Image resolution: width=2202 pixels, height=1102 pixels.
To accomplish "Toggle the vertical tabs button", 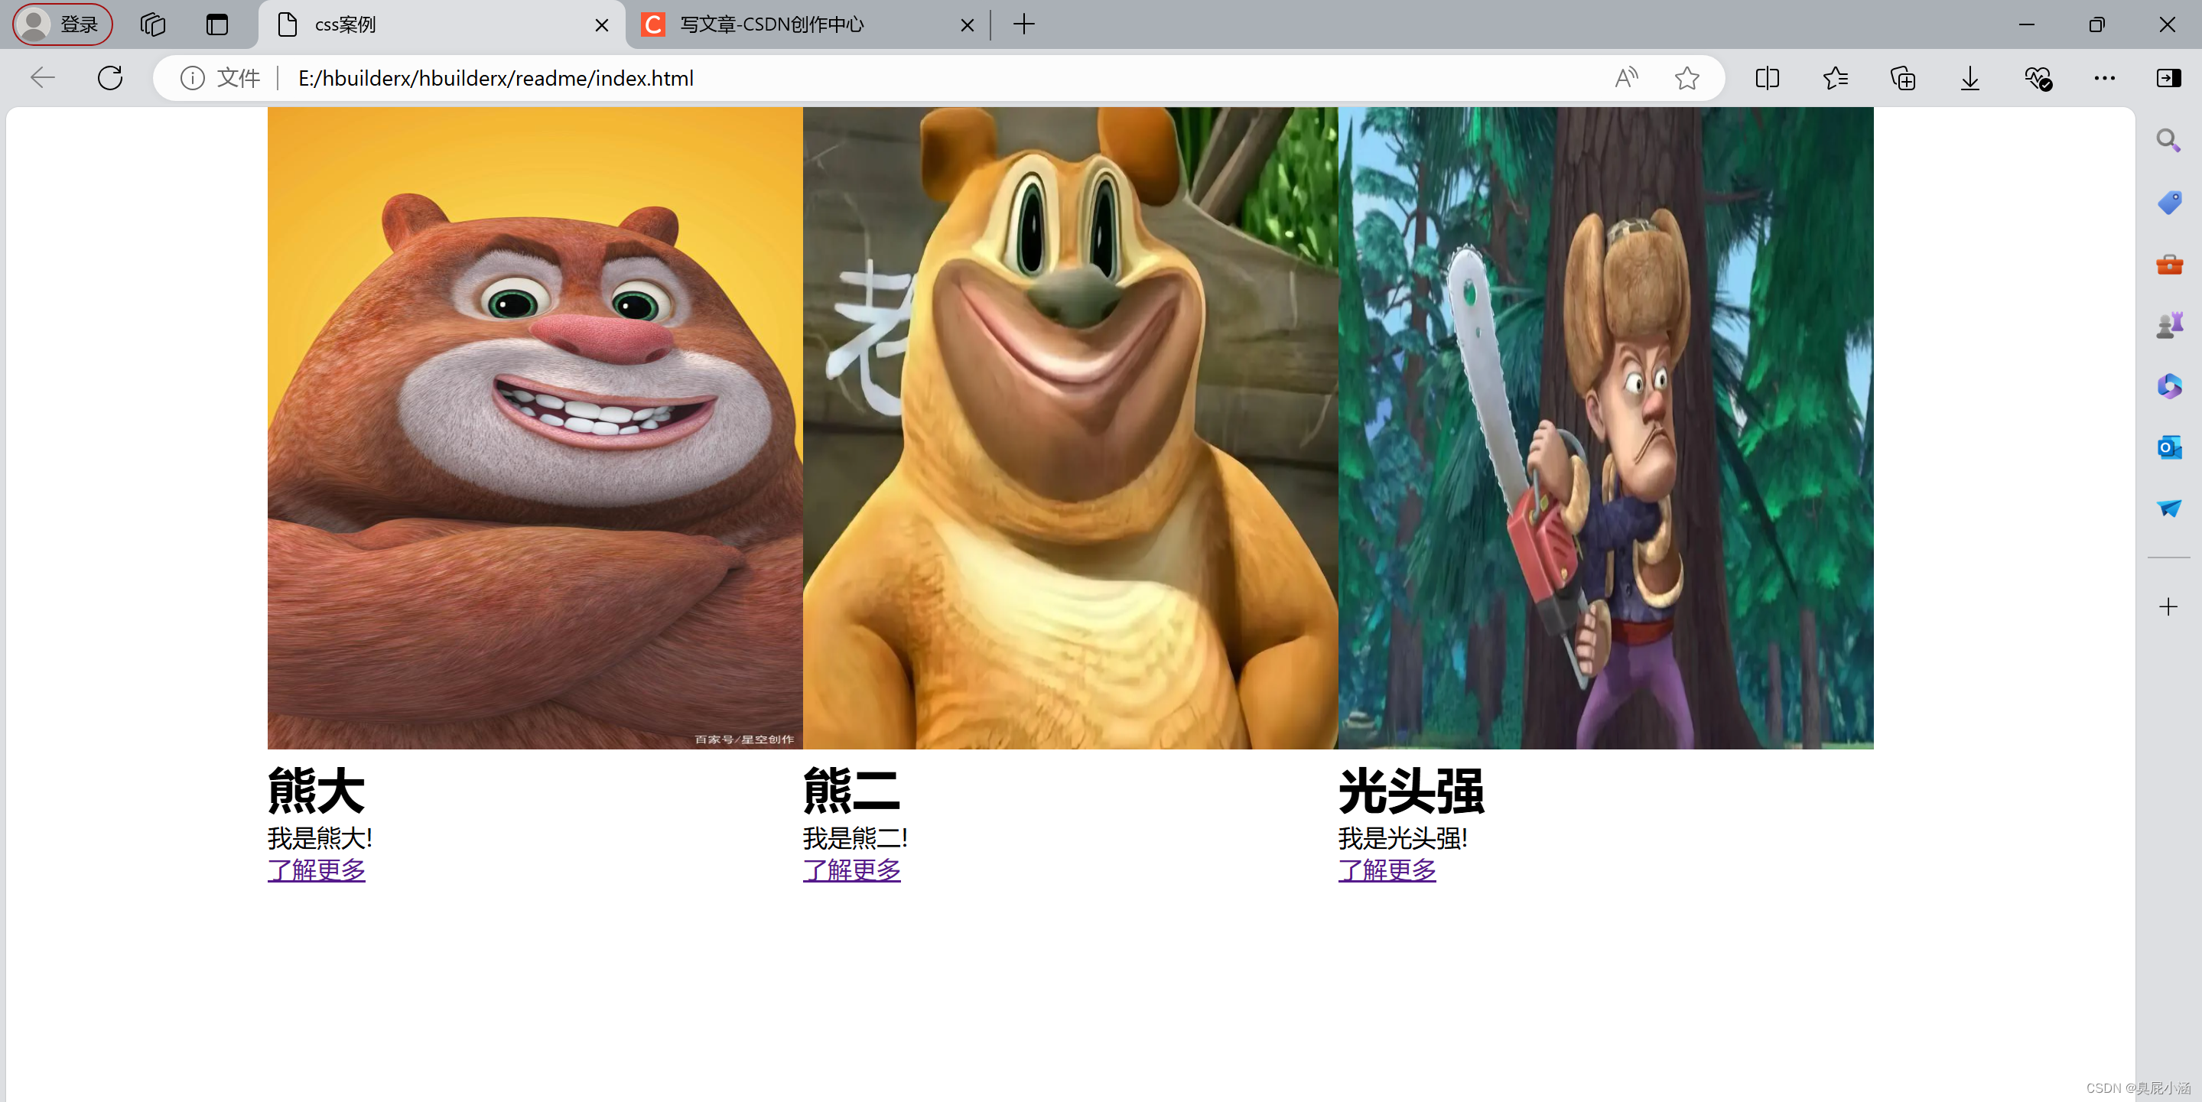I will pos(217,24).
